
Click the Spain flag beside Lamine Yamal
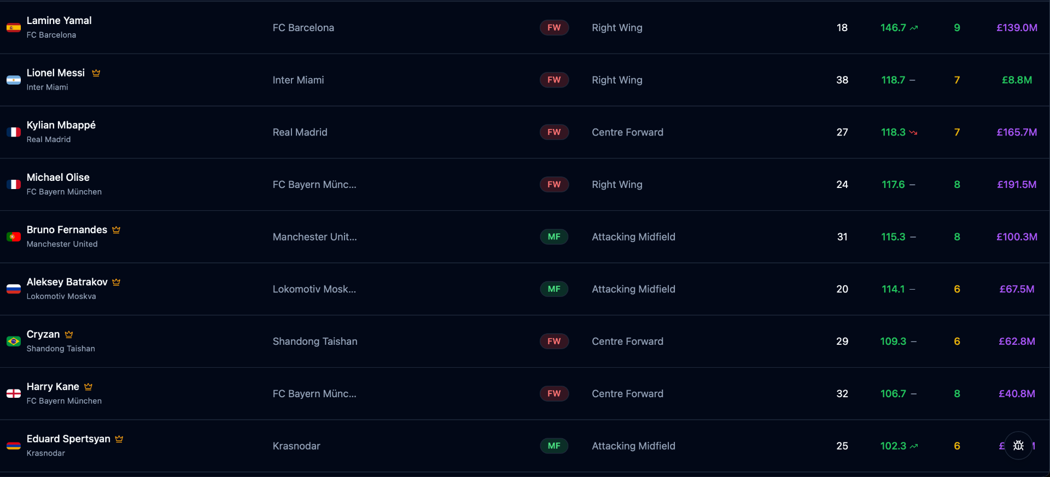point(14,28)
